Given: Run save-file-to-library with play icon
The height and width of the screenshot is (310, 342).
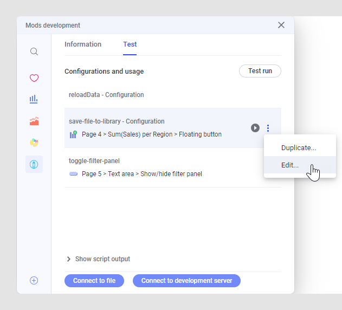Looking at the screenshot, I should [x=255, y=128].
